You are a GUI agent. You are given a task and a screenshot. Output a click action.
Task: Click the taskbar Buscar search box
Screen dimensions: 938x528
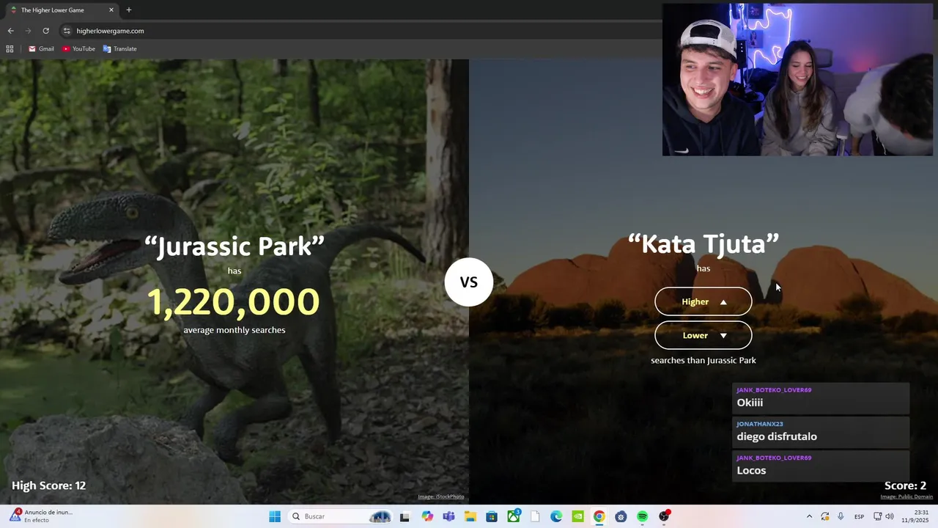tap(341, 516)
